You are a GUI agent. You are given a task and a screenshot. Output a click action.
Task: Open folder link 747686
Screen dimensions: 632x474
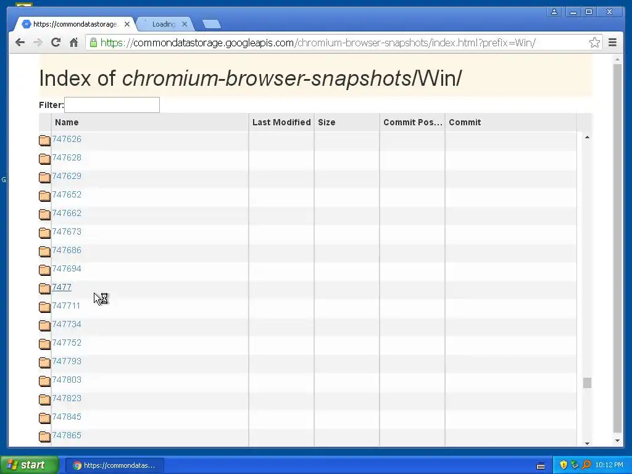67,251
